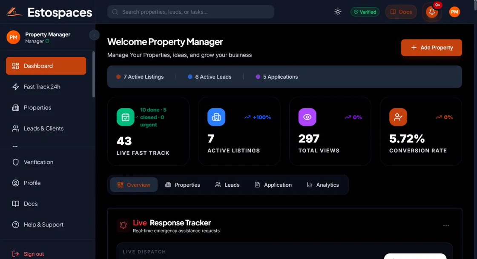Click the Add Property button
Screen dimensions: 477x259
point(431,48)
